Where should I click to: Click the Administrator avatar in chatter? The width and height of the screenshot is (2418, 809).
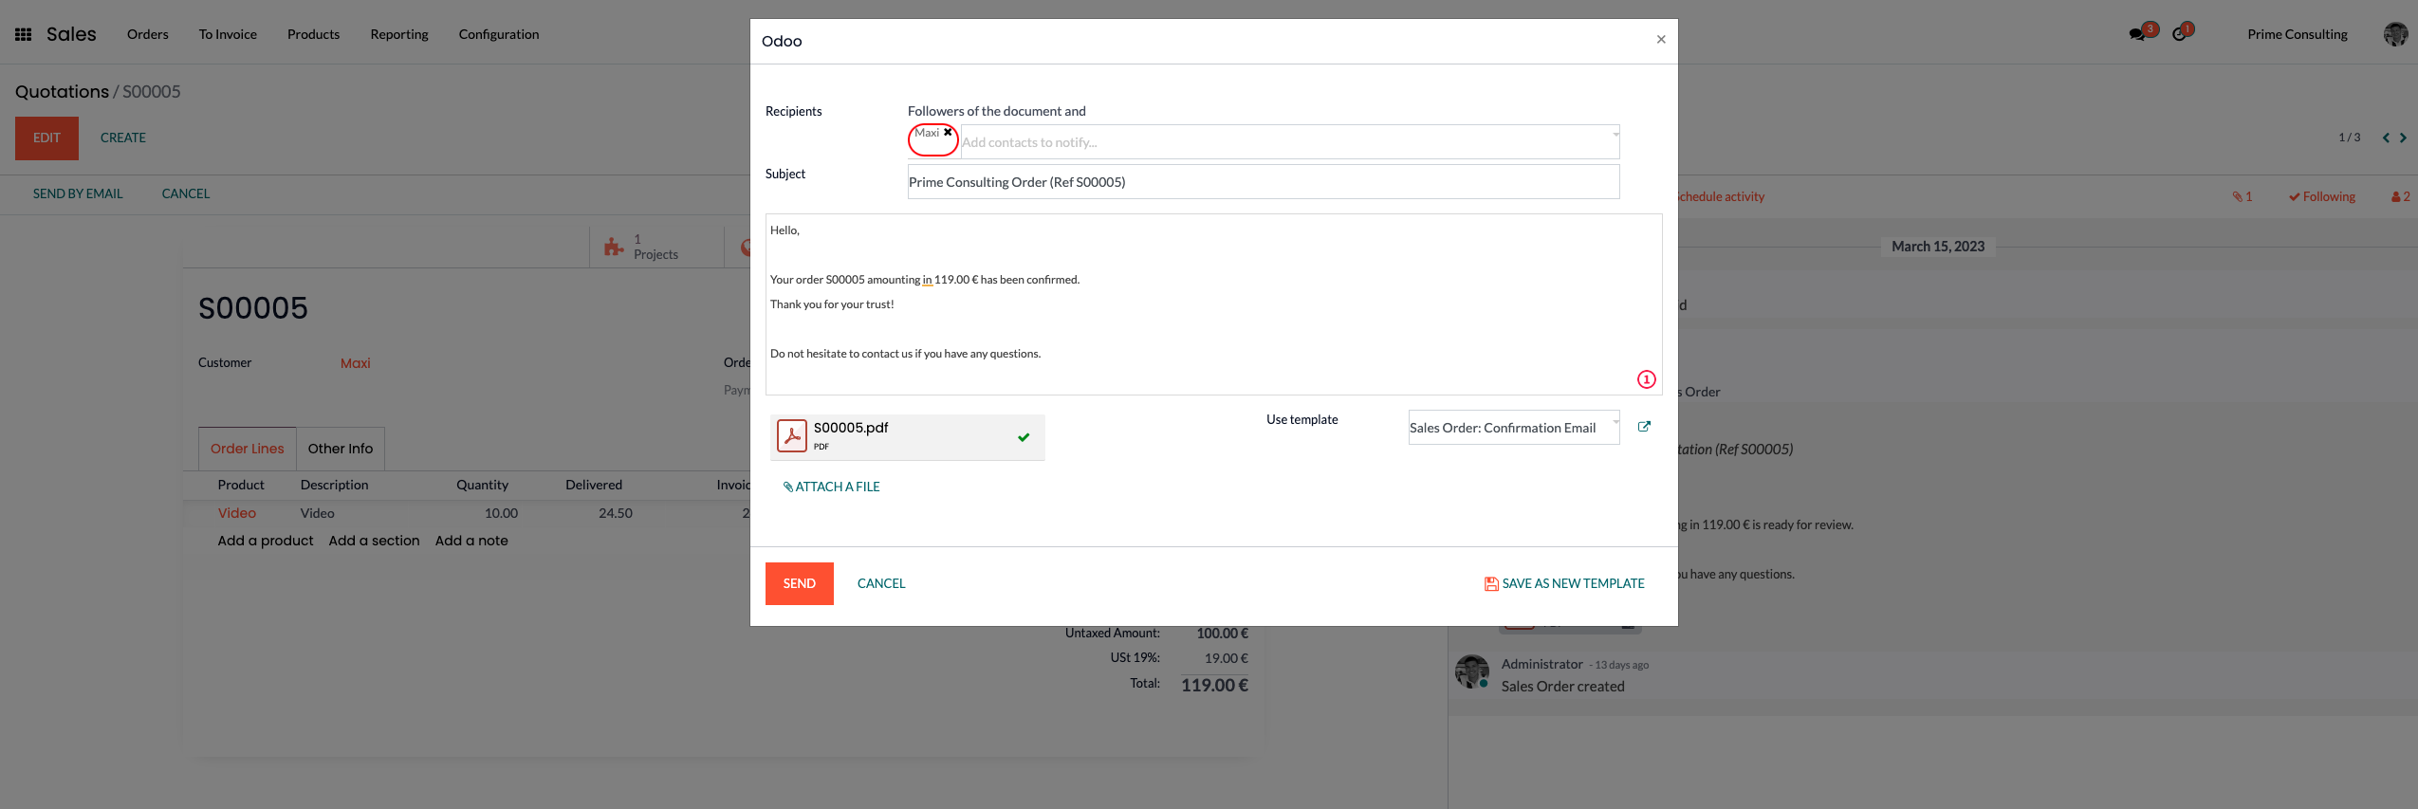tap(1472, 671)
